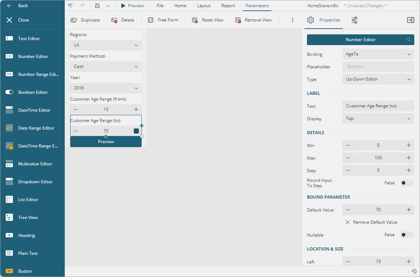420x277 pixels.
Task: Increase Customer Age Range (from) value
Action: [x=136, y=109]
